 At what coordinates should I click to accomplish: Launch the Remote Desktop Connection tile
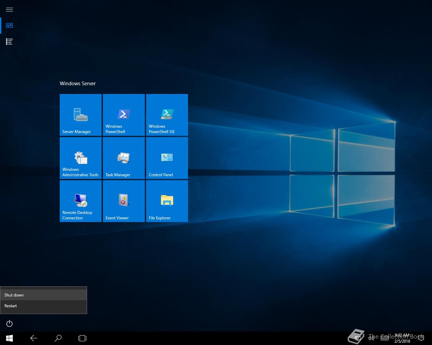point(81,201)
